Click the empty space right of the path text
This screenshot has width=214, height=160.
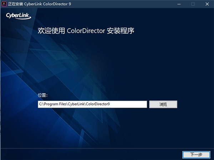[x=132, y=104]
